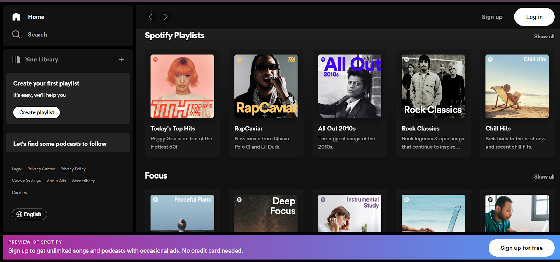Image resolution: width=560 pixels, height=262 pixels.
Task: Open the Rock Classics cover thumbnail
Action: click(x=434, y=86)
